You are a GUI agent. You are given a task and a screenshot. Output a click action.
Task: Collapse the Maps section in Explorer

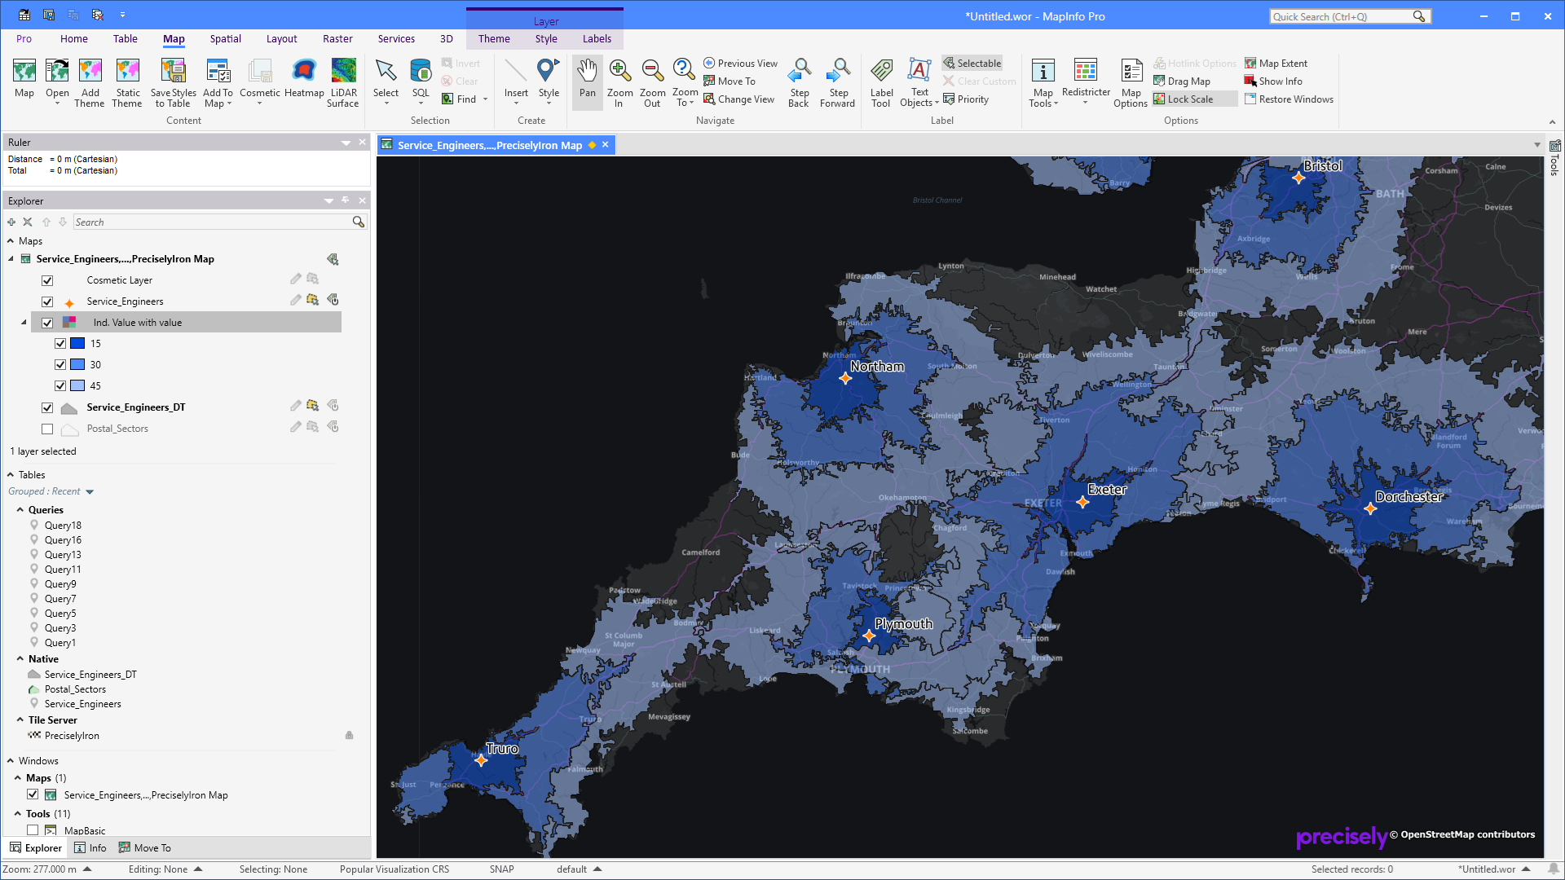[11, 241]
